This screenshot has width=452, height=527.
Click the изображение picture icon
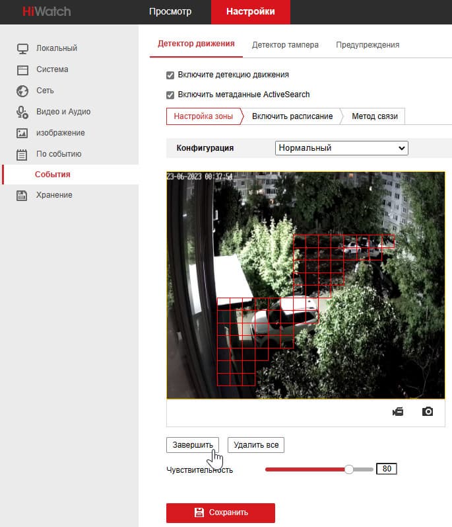point(22,133)
